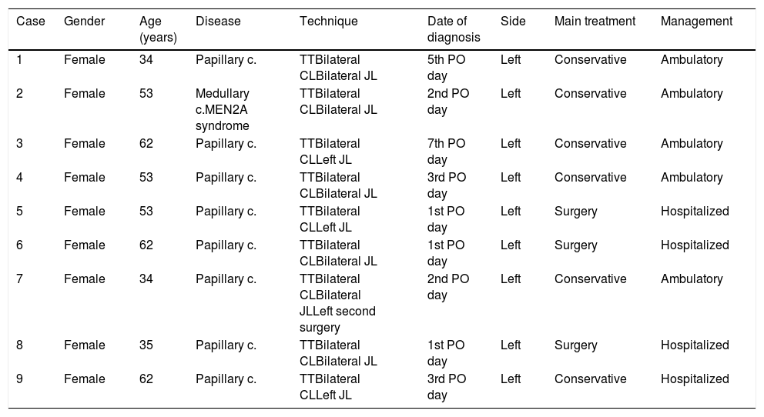Click the Side column header
The image size is (764, 417).
[x=513, y=22]
